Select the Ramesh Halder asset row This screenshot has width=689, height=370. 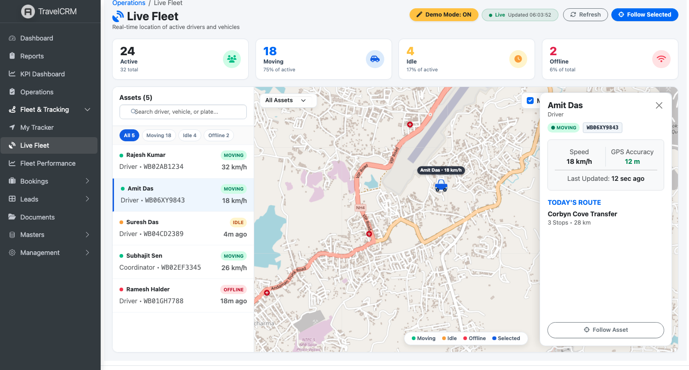(x=183, y=295)
